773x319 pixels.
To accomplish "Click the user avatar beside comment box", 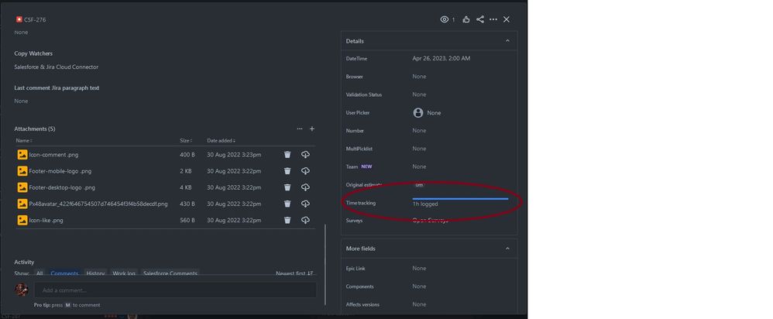I will click(x=21, y=290).
